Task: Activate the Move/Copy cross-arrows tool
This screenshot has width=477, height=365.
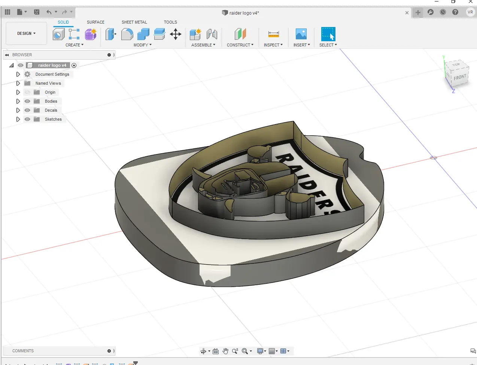Action: (176, 34)
